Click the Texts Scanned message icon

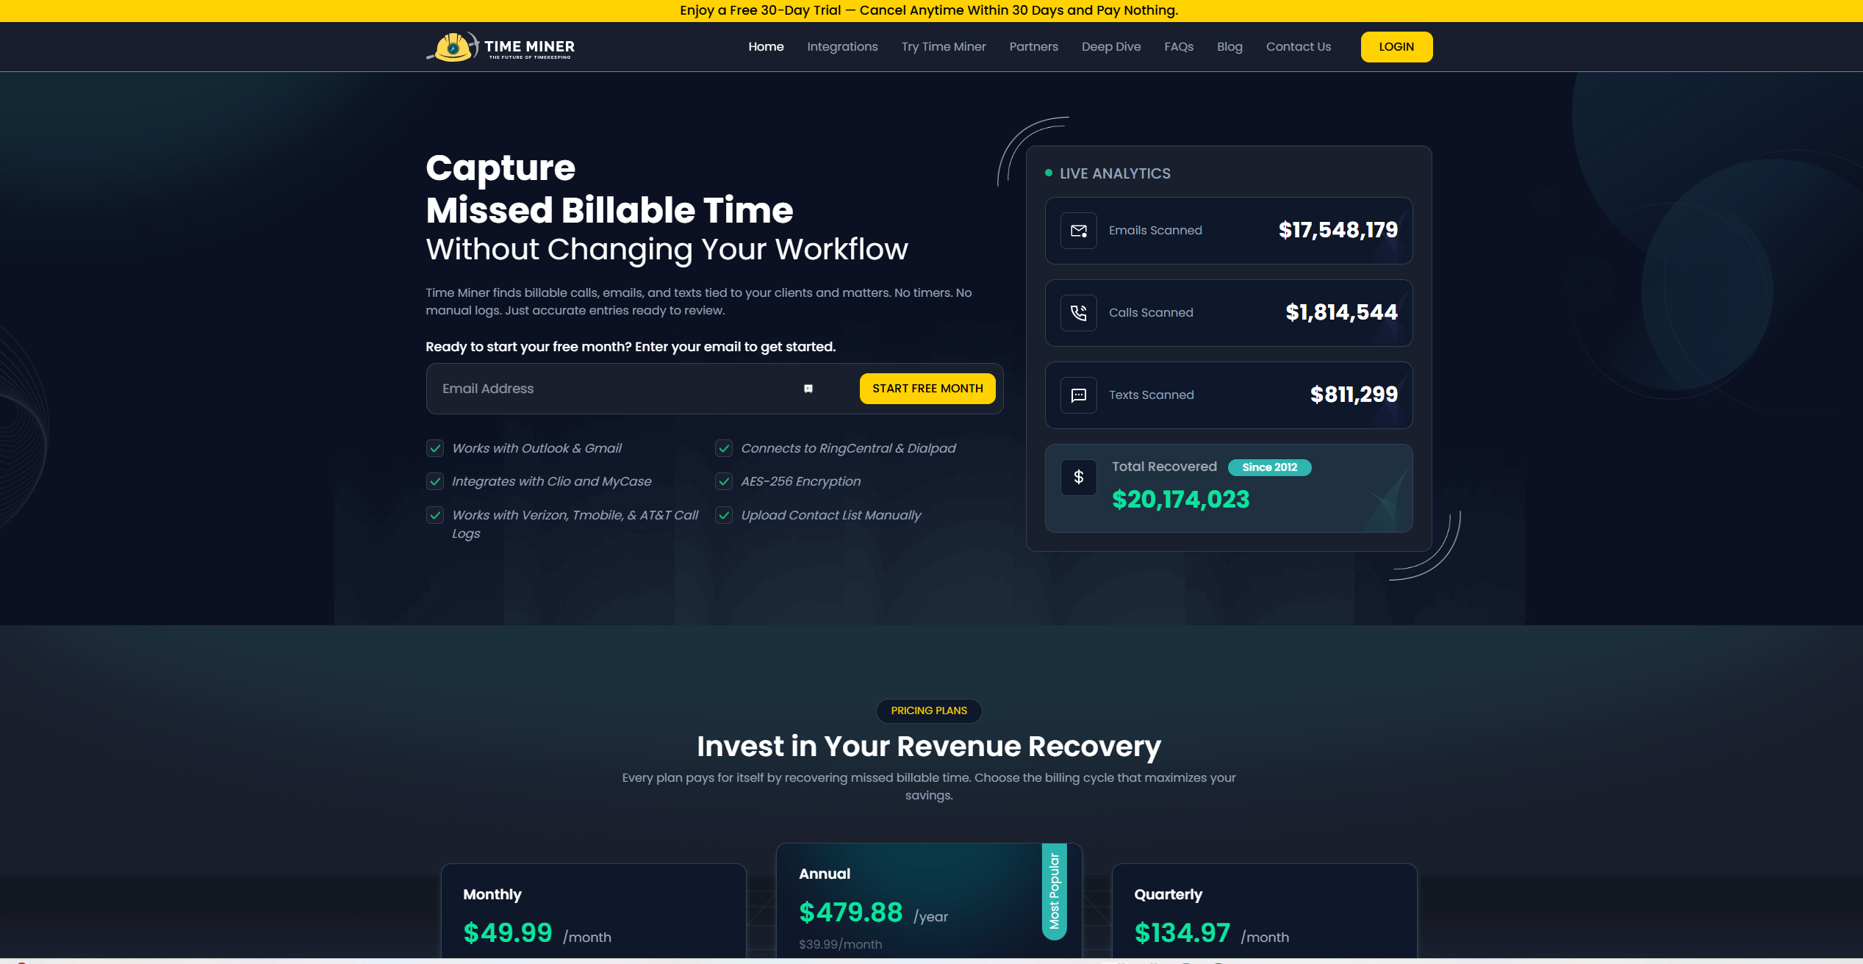pyautogui.click(x=1078, y=395)
